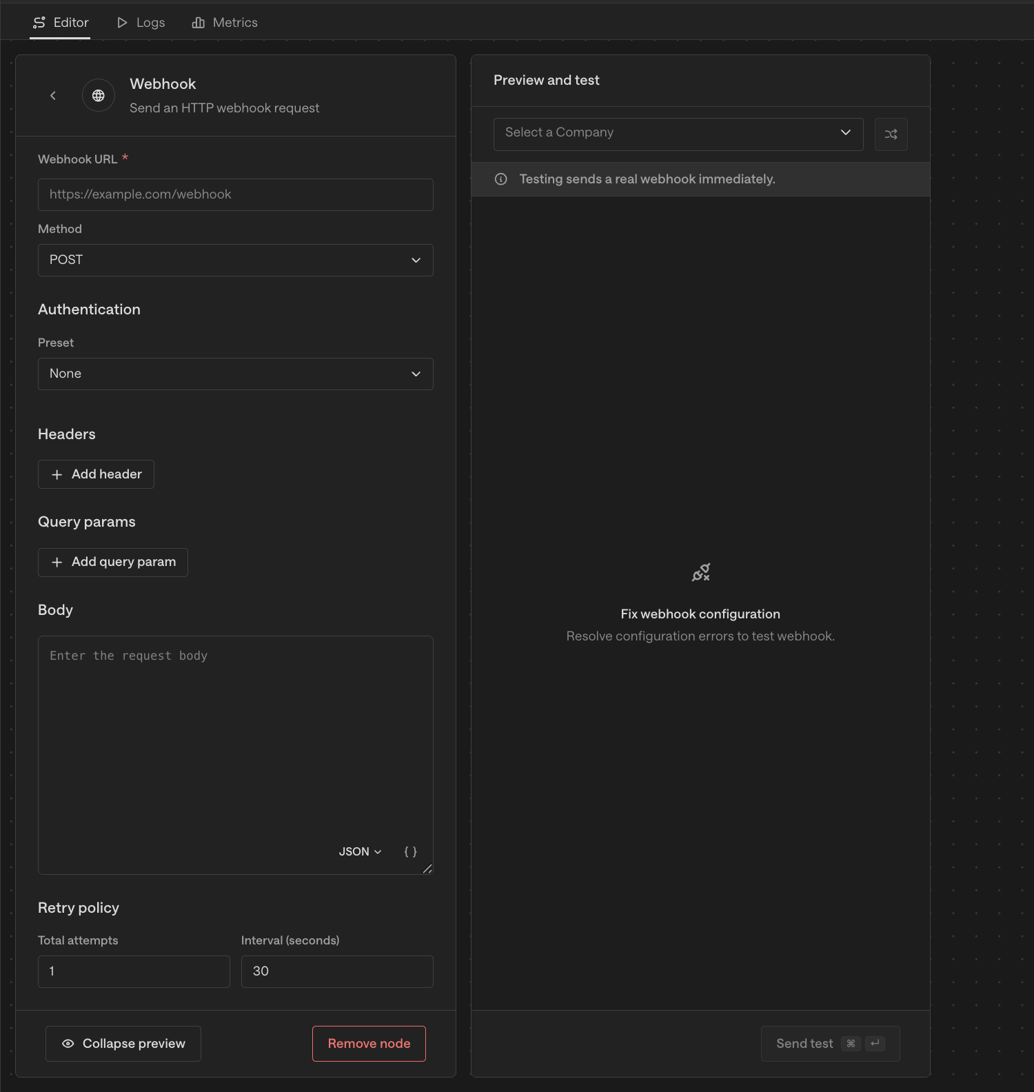Screen dimensions: 1034x1092
Task: Click the Add header button
Action: pos(96,474)
